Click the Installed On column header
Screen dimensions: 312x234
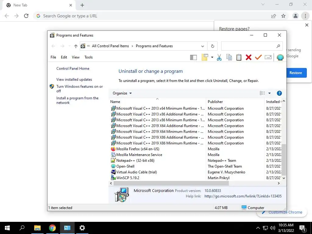pyautogui.click(x=273, y=102)
